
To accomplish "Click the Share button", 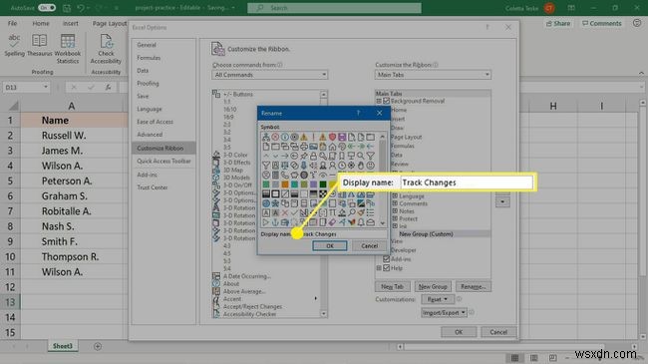I will 558,24.
